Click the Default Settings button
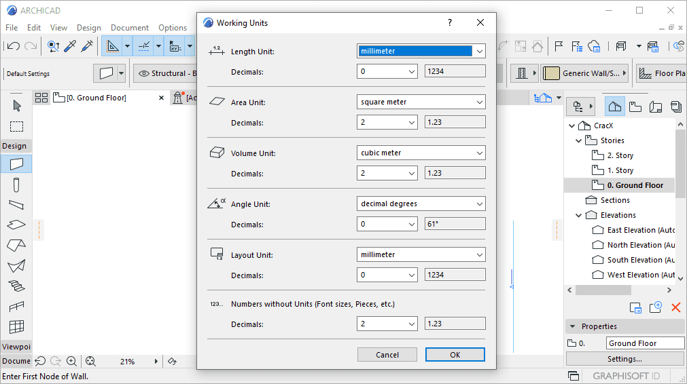 click(x=28, y=73)
